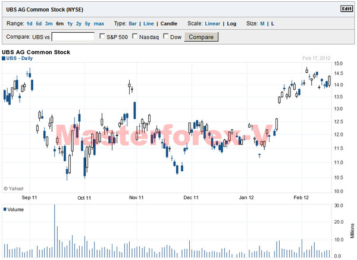Change chart type to Line
The height and width of the screenshot is (260, 357).
149,23
